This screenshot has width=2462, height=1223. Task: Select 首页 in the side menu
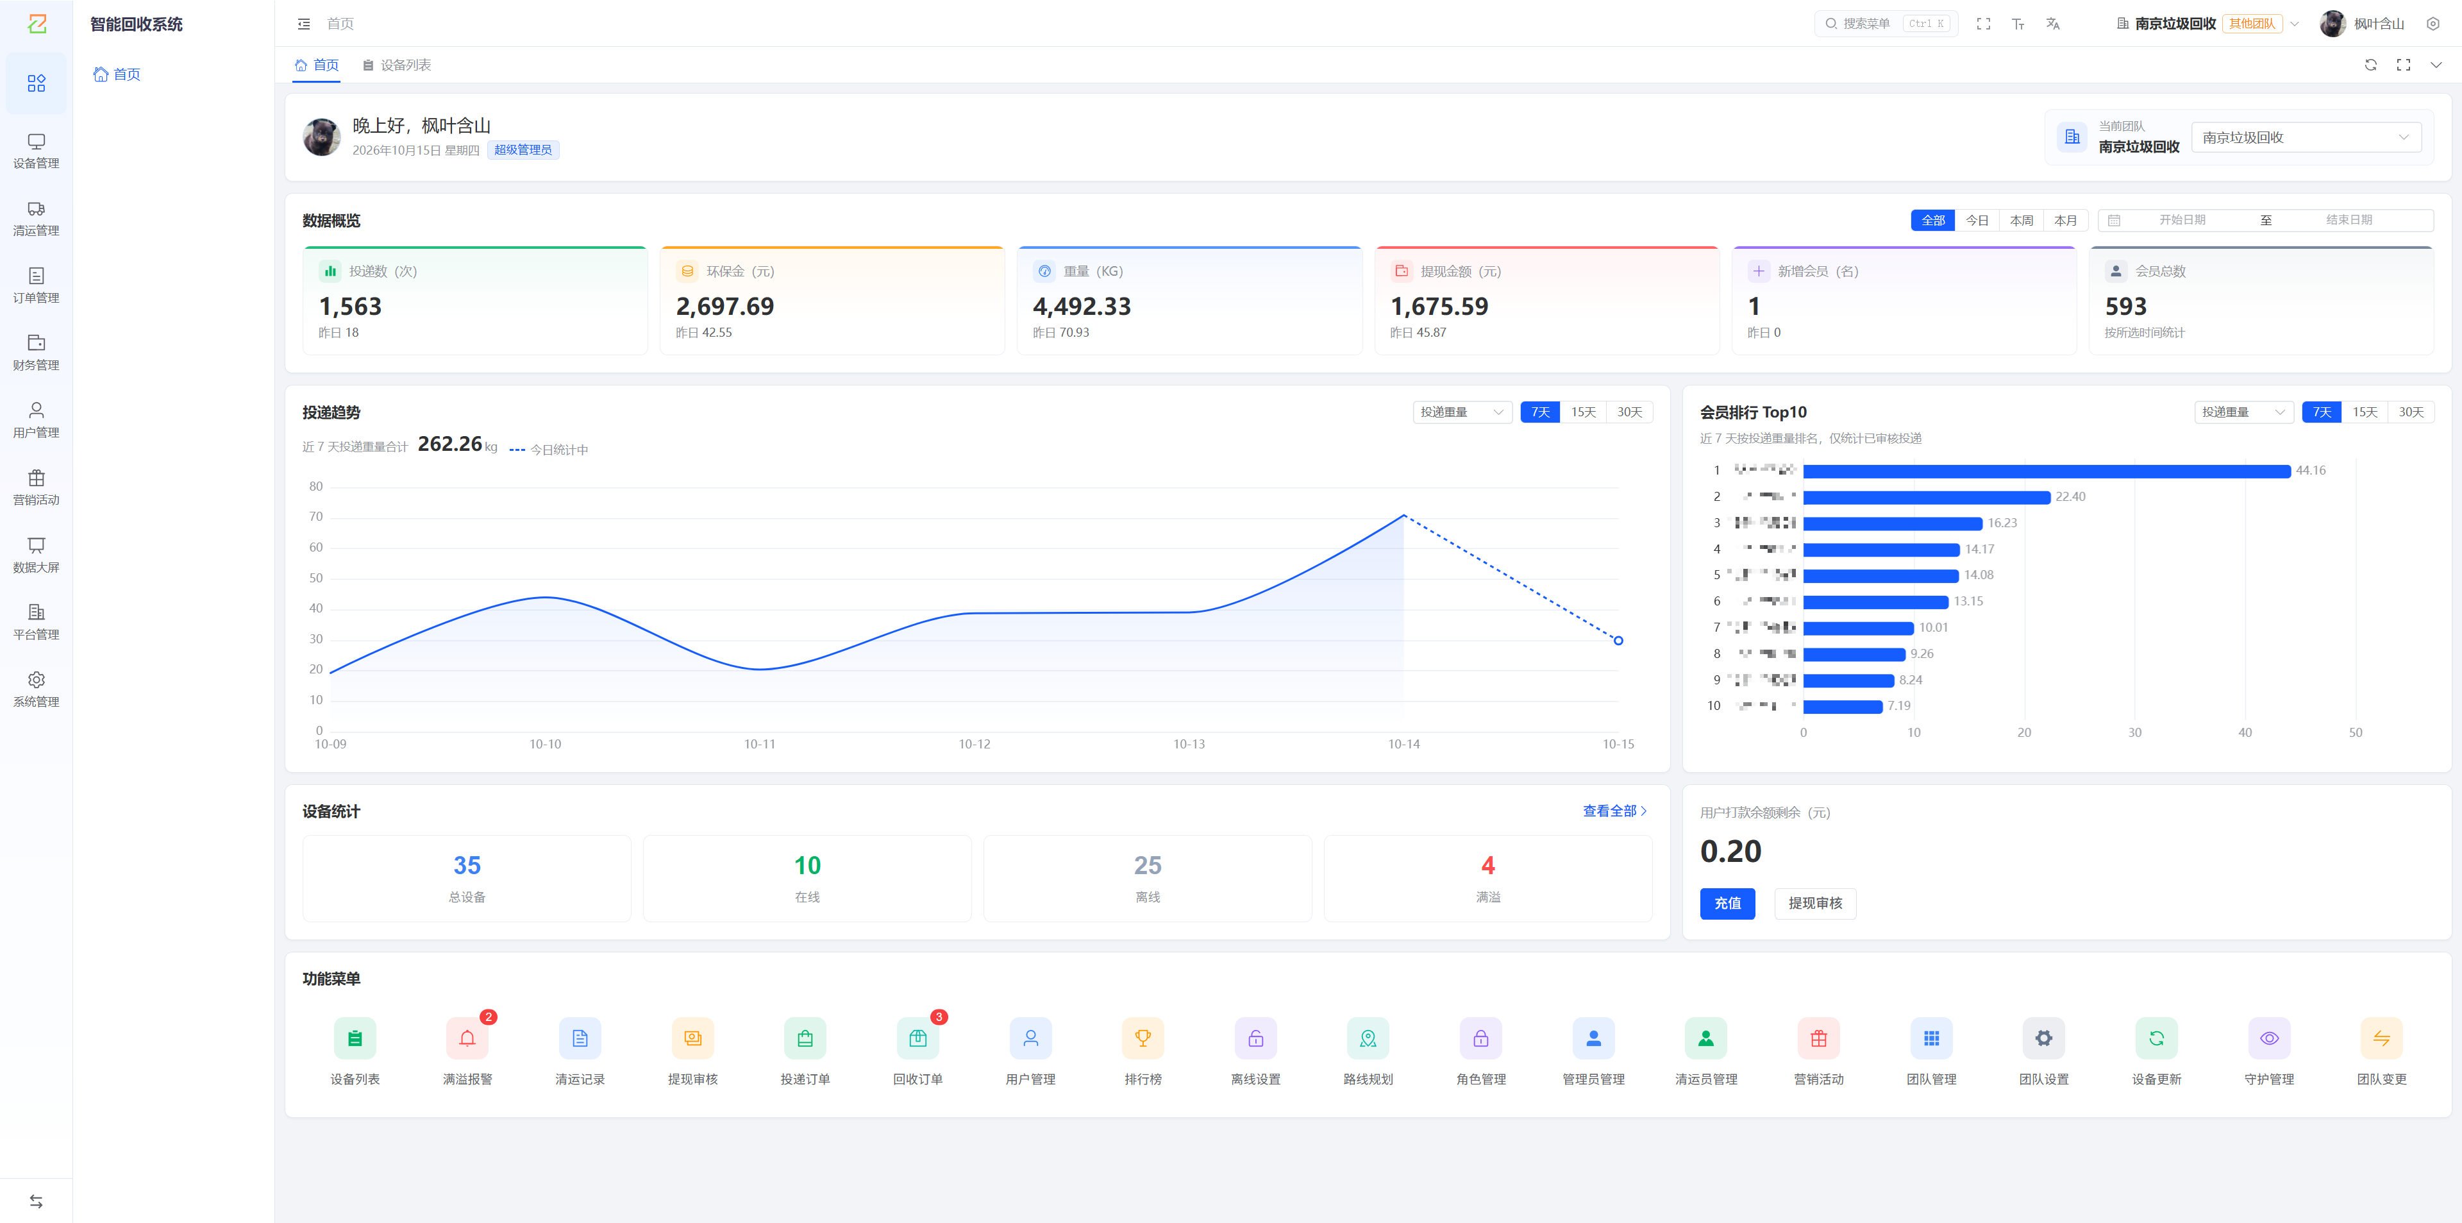point(117,74)
